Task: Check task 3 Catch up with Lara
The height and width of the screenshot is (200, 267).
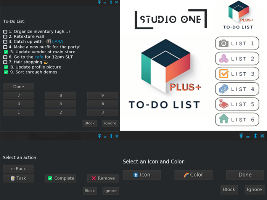Action: pyautogui.click(x=5, y=42)
